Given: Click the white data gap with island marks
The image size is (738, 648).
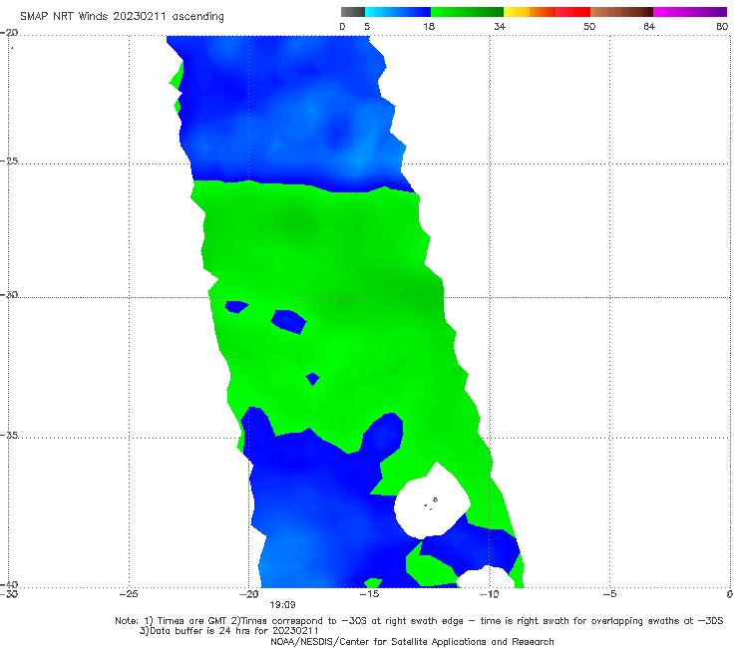Looking at the screenshot, I should click(x=431, y=501).
